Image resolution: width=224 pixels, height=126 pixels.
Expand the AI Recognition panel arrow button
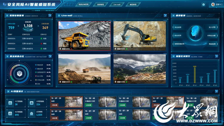coord(217,91)
